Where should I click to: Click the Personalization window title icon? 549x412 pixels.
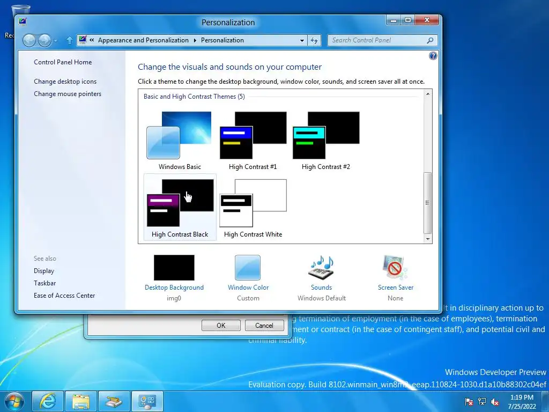(x=23, y=22)
